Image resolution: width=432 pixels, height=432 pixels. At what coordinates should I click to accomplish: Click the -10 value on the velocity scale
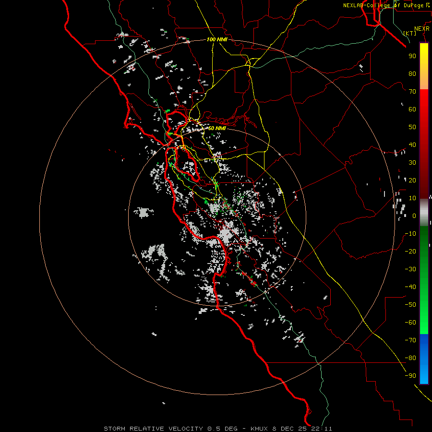pyautogui.click(x=410, y=234)
